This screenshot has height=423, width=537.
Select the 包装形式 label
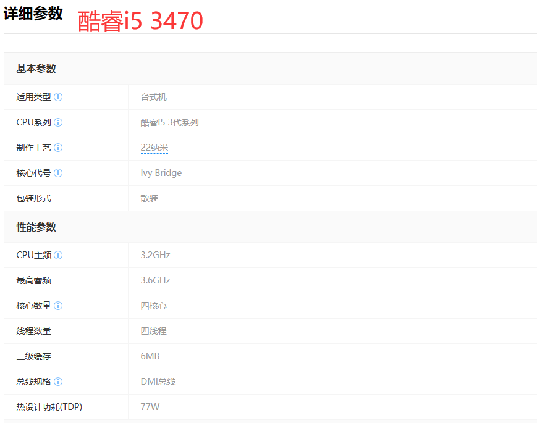(x=34, y=198)
